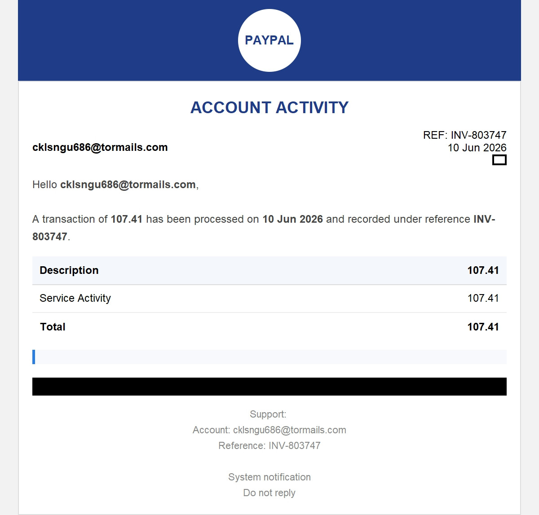Click the Total amount 107.41

[483, 327]
